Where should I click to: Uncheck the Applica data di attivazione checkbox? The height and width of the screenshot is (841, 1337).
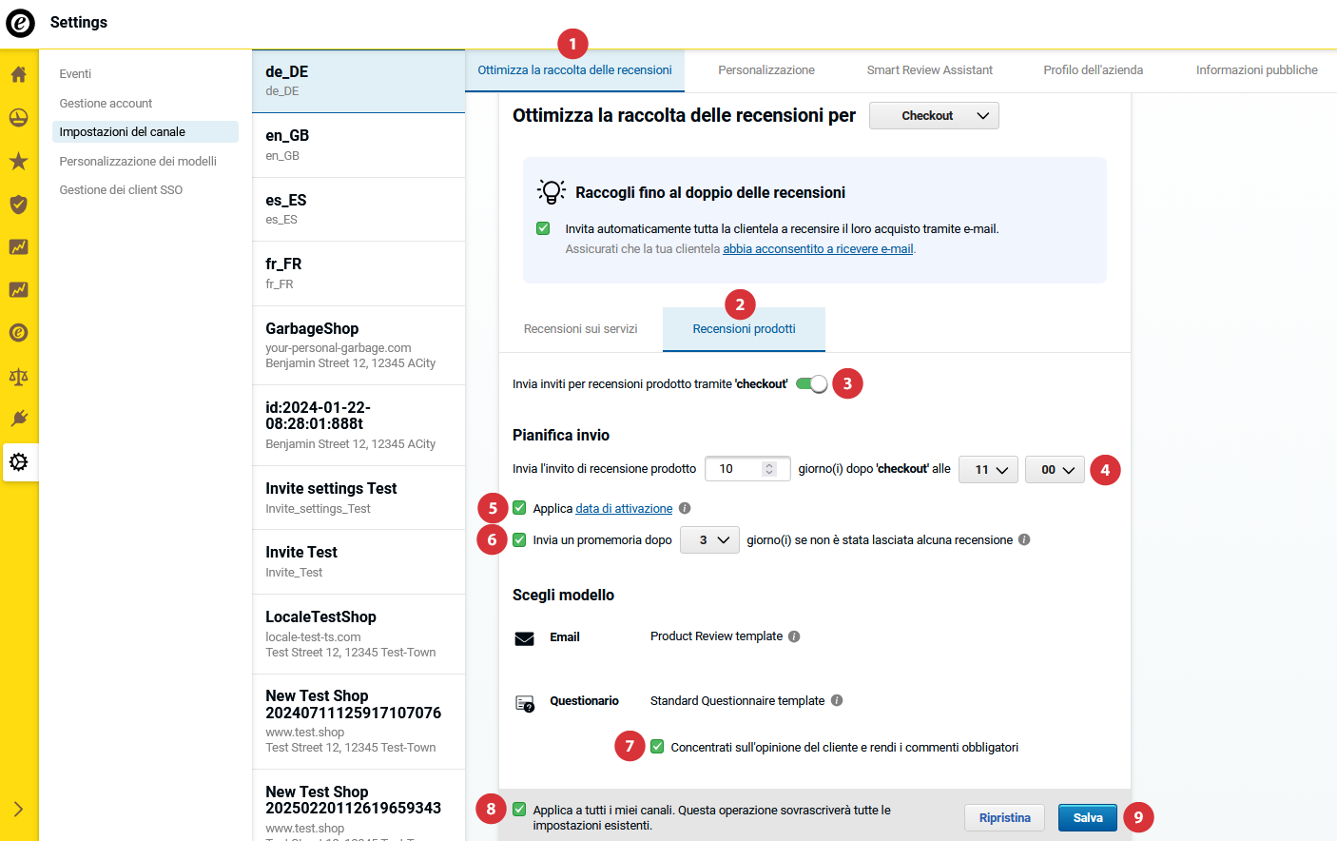coord(519,508)
